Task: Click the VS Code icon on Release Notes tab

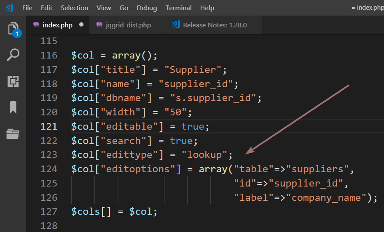Action: [176, 25]
